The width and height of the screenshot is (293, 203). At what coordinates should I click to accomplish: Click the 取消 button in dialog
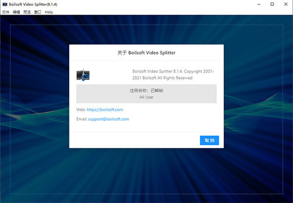coord(209,140)
